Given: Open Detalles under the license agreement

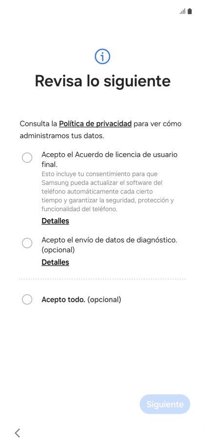Looking at the screenshot, I should 56,221.
